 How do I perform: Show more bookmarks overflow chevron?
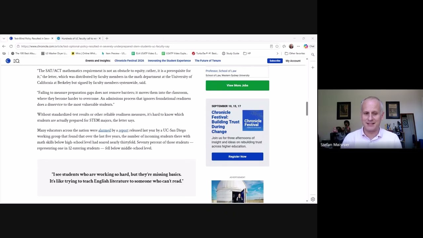[x=278, y=53]
